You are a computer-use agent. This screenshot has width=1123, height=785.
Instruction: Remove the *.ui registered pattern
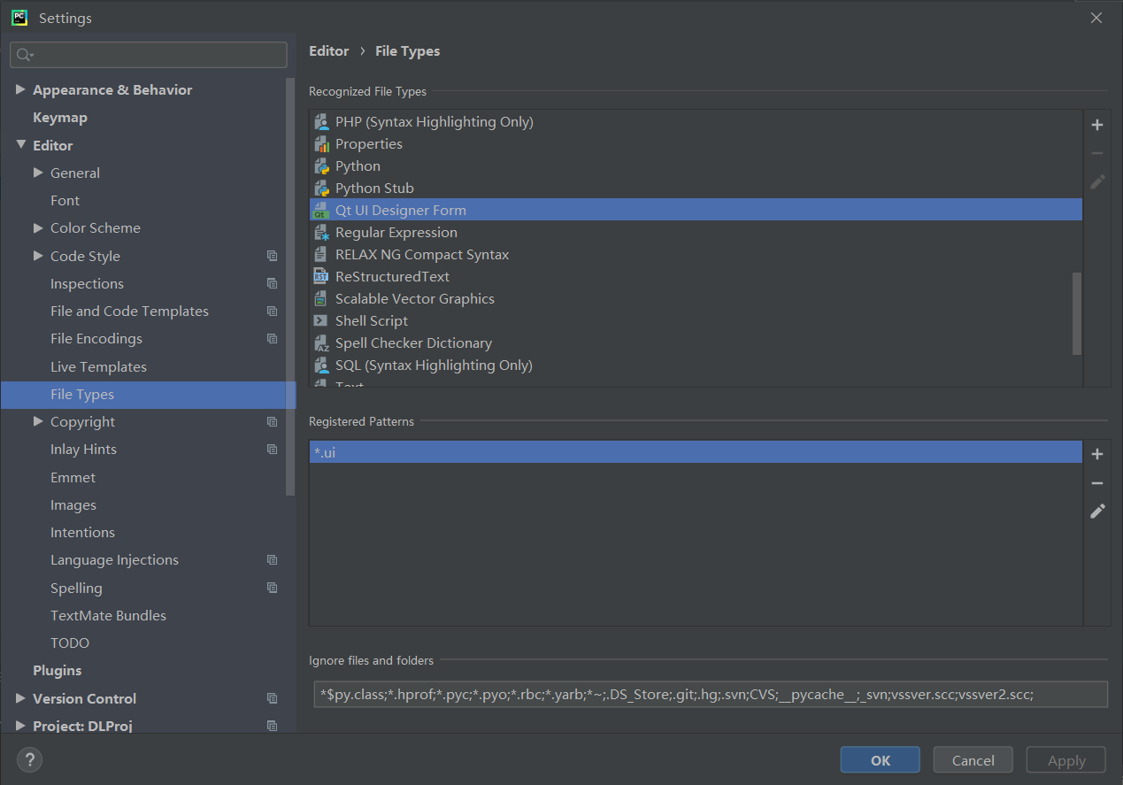1096,483
